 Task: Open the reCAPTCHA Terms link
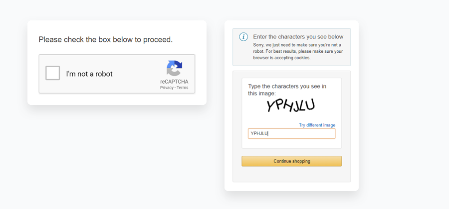[x=183, y=88]
